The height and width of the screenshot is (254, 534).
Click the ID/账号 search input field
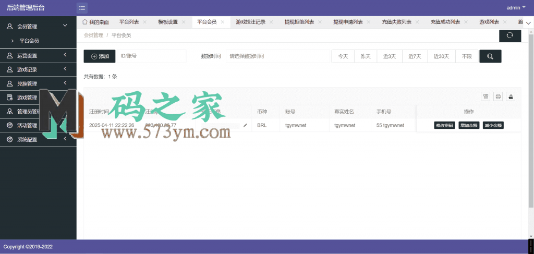pos(151,56)
